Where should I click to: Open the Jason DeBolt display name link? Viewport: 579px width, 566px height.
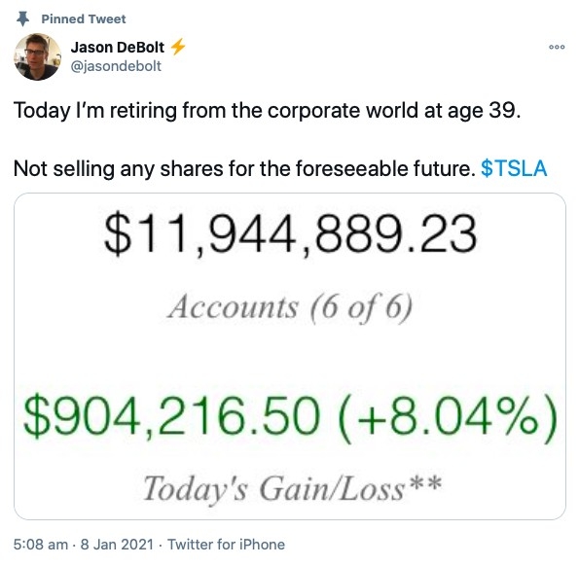click(x=118, y=48)
